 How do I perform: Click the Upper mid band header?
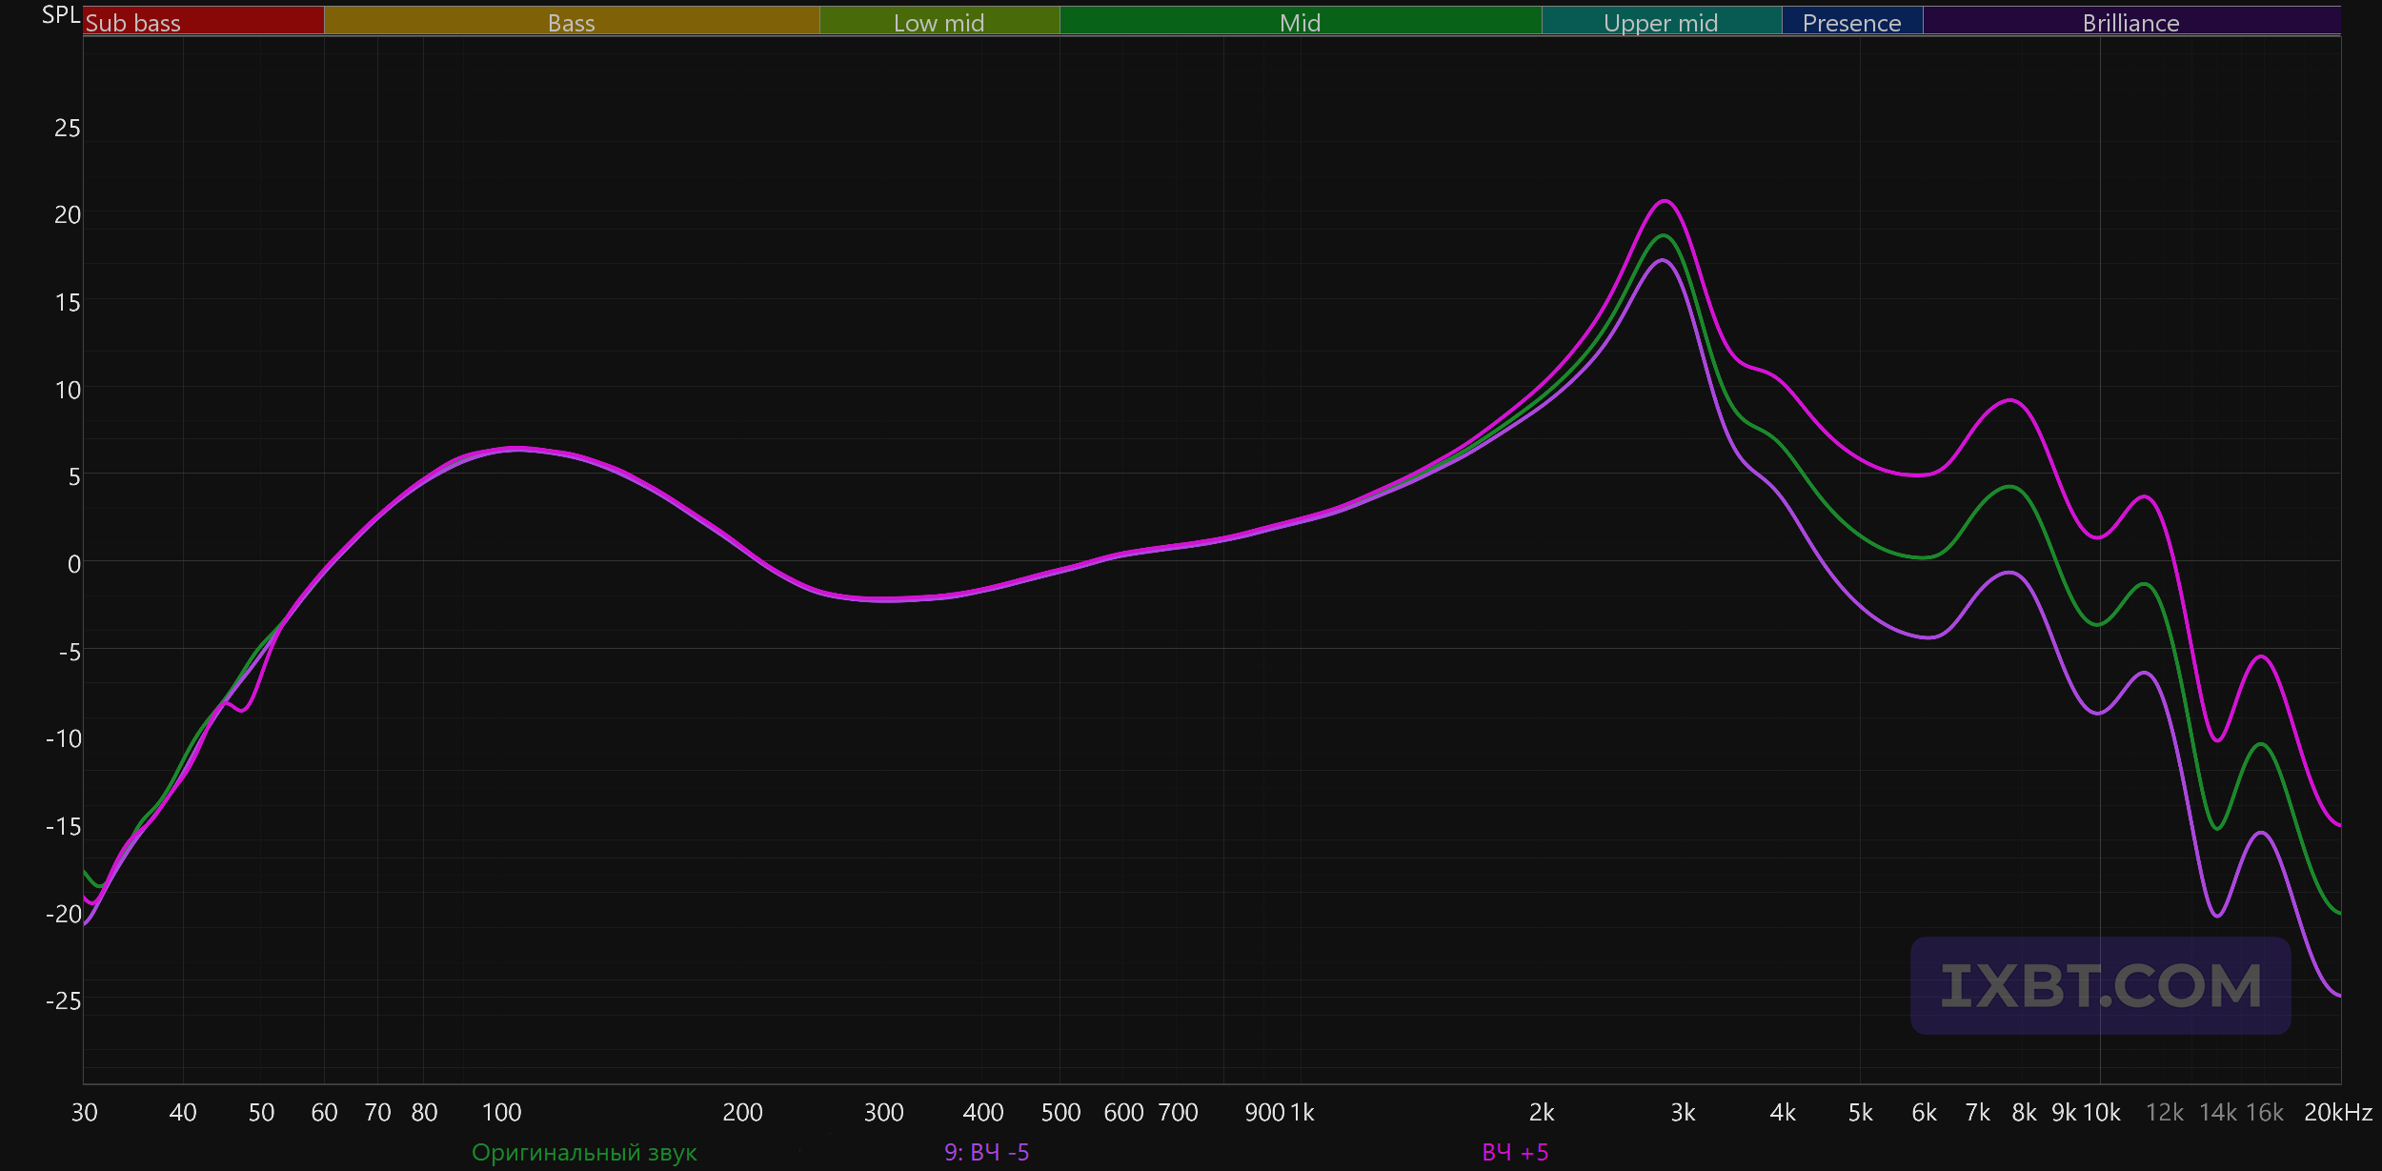pyautogui.click(x=1661, y=23)
